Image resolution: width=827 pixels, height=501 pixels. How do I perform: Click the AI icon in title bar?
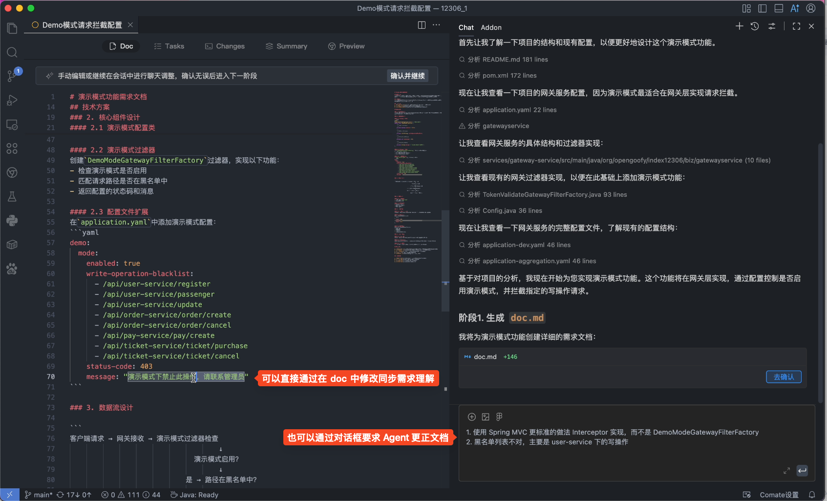click(795, 8)
